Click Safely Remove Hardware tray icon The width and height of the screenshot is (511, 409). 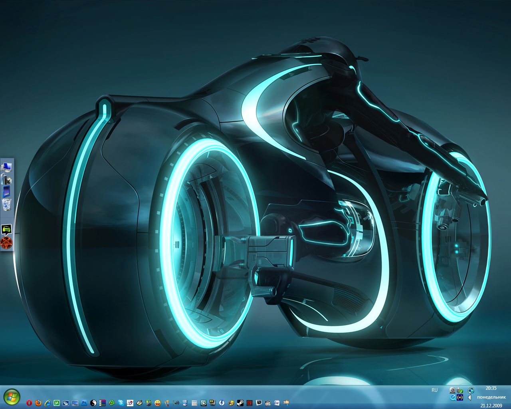tap(460, 390)
